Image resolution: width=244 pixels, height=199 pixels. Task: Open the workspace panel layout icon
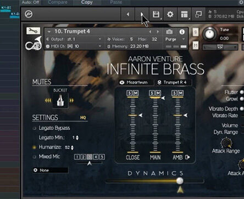(184, 14)
